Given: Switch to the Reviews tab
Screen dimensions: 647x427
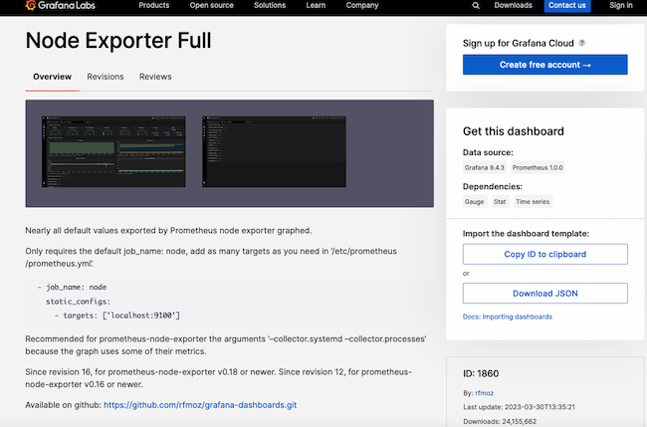Looking at the screenshot, I should pyautogui.click(x=155, y=77).
